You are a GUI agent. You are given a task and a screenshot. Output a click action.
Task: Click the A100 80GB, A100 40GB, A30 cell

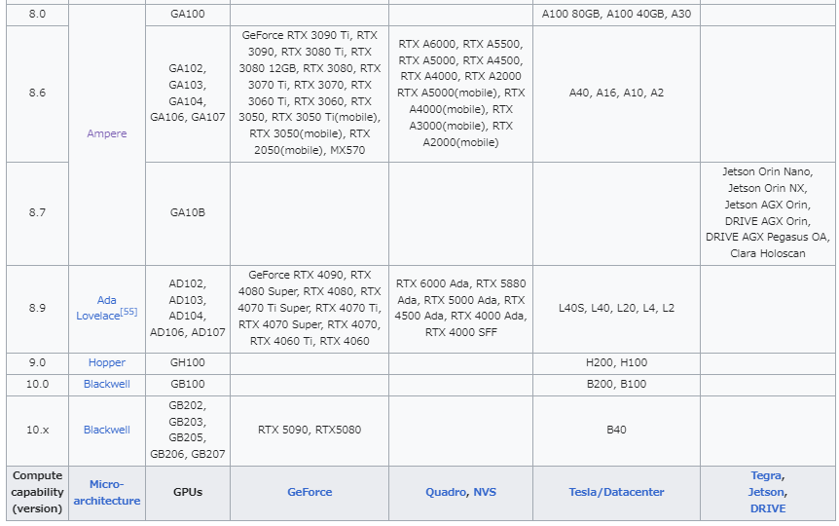point(616,15)
